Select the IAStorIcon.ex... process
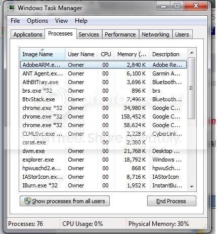 [103, 177]
